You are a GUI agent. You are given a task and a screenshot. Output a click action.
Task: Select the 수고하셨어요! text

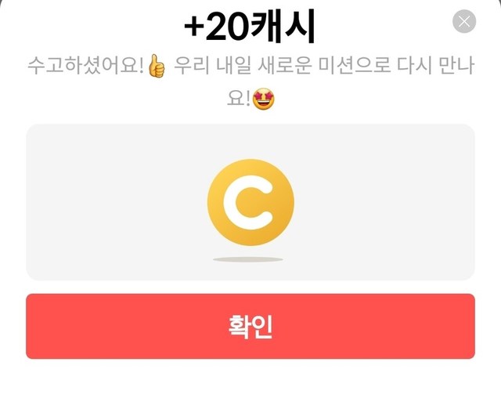click(85, 66)
